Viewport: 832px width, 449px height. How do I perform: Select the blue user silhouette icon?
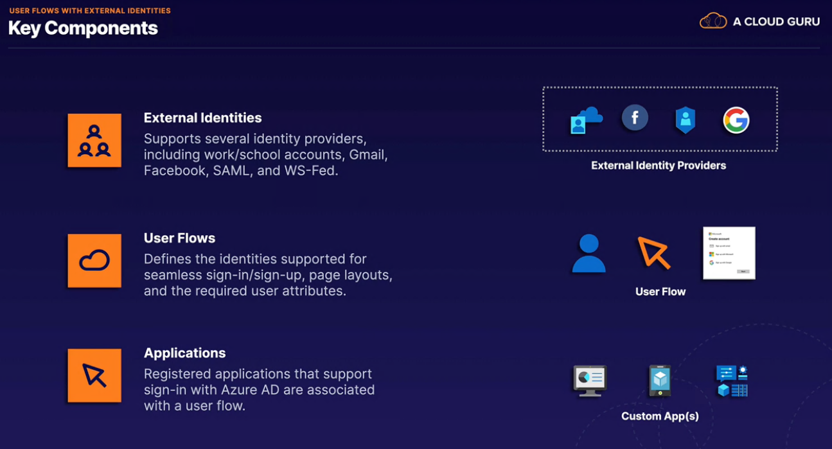[589, 253]
